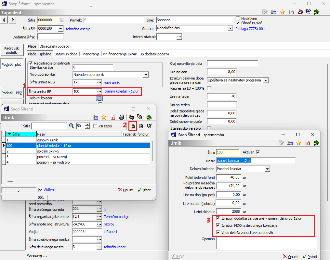330x260 pixels.
Task: Click Opusti button in Urnik edit
Action: tap(291, 257)
